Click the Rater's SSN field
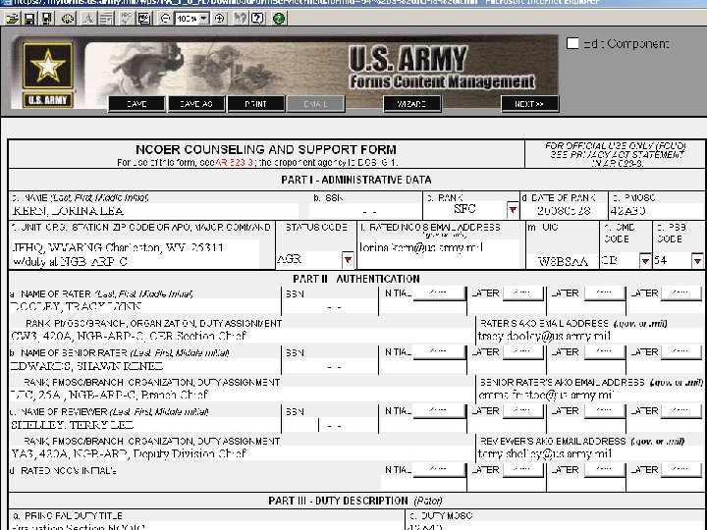The image size is (707, 530). coord(330,307)
